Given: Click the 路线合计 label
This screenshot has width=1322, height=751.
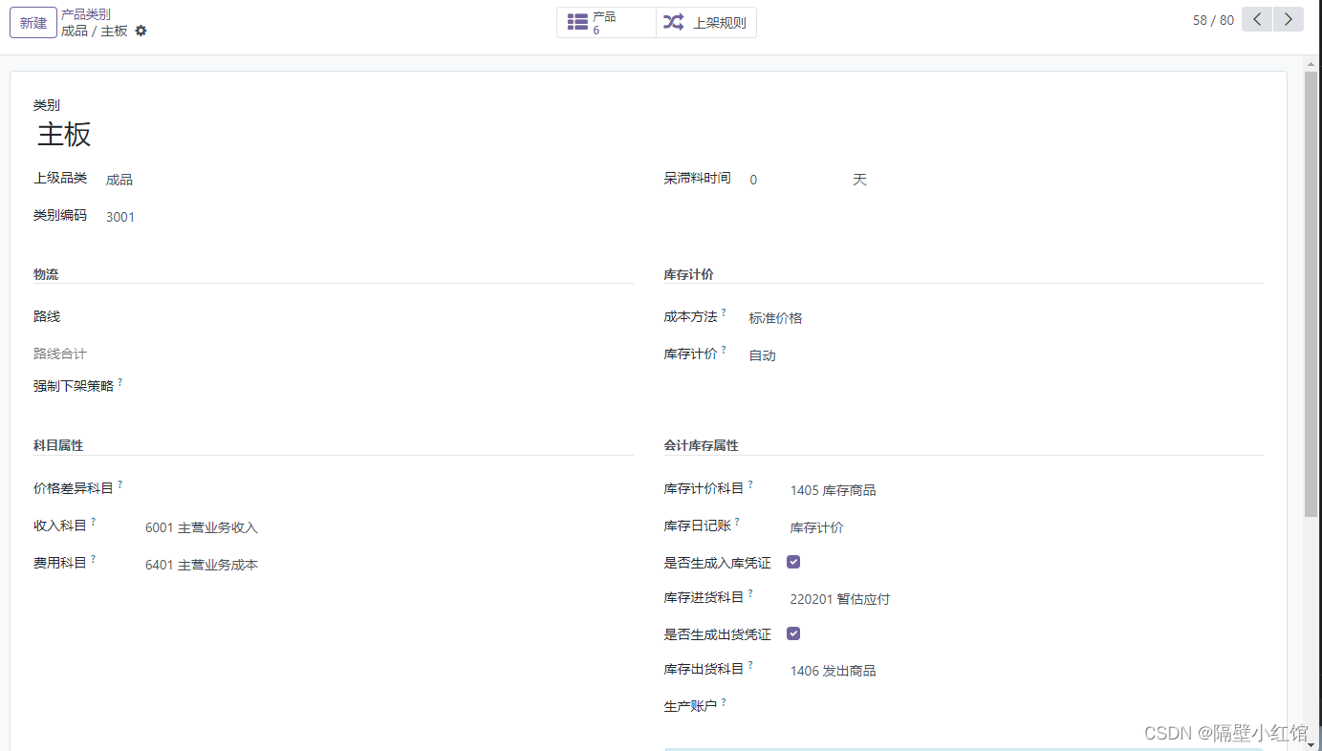Looking at the screenshot, I should tap(60, 354).
